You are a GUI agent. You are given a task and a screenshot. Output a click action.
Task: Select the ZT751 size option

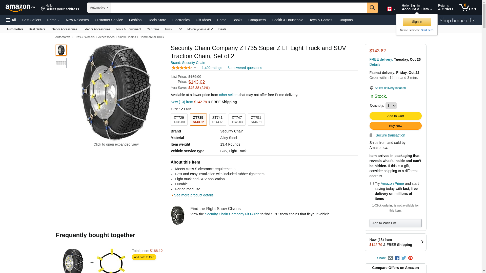pyautogui.click(x=256, y=120)
